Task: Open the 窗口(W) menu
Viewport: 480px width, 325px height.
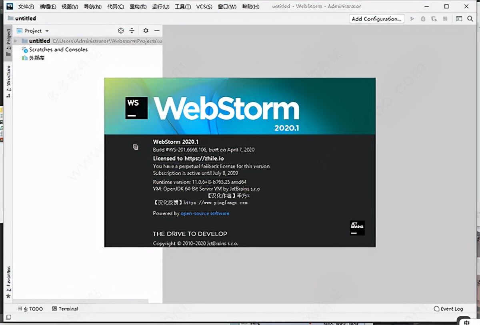Action: [227, 7]
